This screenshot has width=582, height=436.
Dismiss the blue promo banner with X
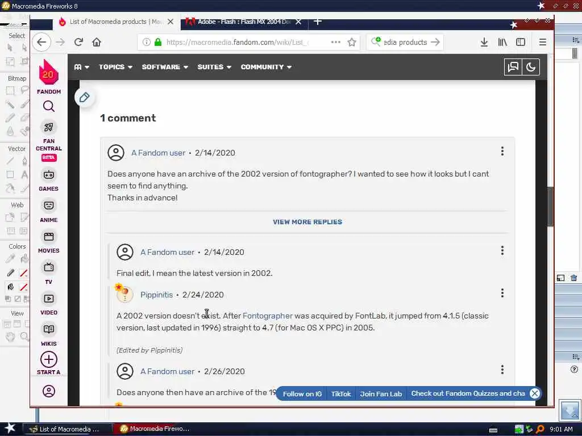pyautogui.click(x=534, y=393)
